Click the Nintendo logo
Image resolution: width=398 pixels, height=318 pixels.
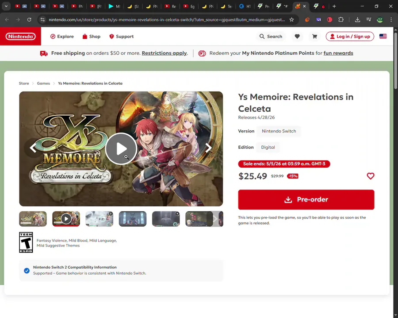click(x=20, y=37)
